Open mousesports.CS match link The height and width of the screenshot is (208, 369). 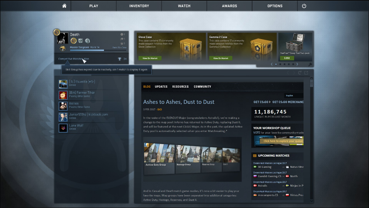coord(270,191)
